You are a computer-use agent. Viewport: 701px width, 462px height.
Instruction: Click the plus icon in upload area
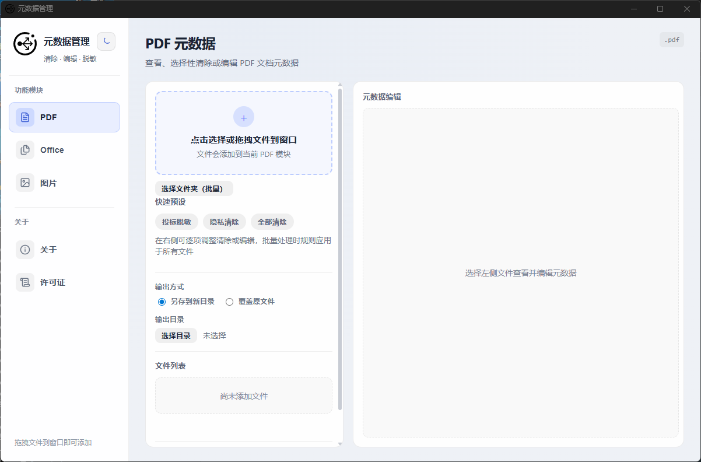click(244, 117)
